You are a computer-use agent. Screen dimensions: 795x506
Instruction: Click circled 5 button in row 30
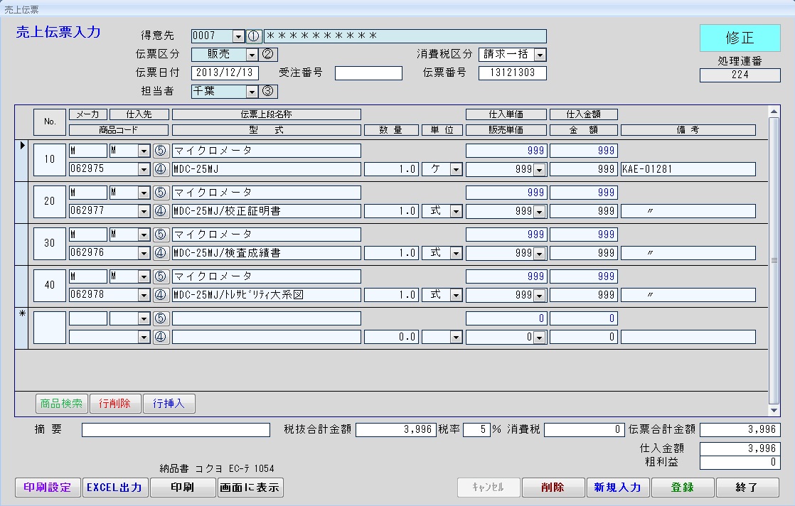point(161,235)
